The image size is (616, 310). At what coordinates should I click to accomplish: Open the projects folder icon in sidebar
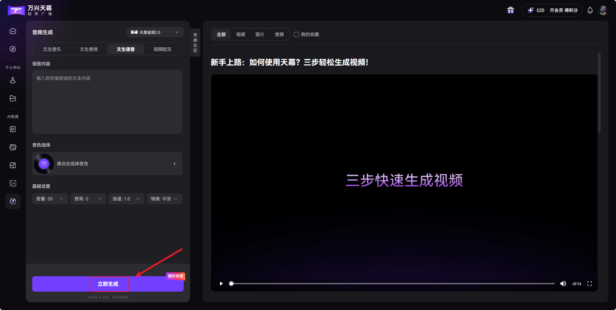click(x=13, y=98)
